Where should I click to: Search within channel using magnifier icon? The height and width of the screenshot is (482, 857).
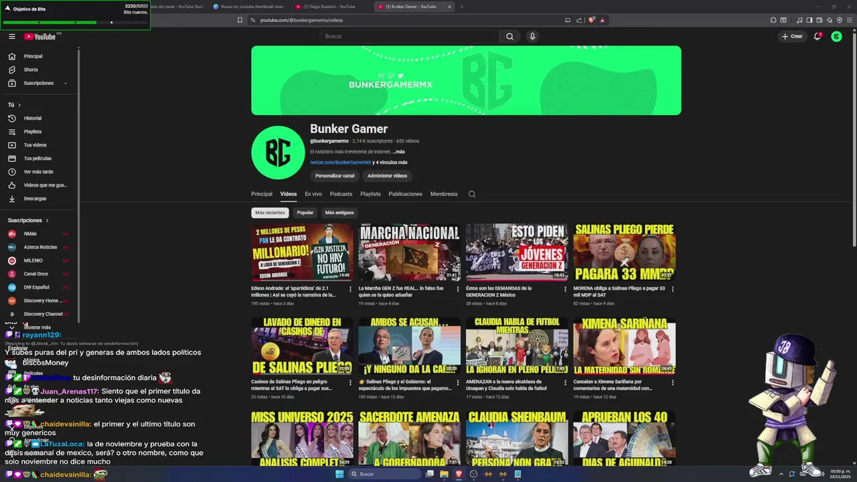(471, 194)
